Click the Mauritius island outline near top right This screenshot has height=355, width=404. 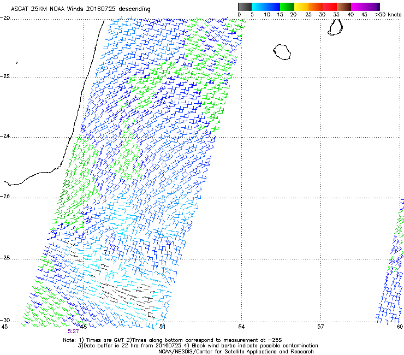(335, 27)
